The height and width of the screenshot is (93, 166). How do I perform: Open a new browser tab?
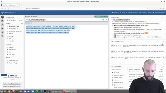(x=21, y=5)
